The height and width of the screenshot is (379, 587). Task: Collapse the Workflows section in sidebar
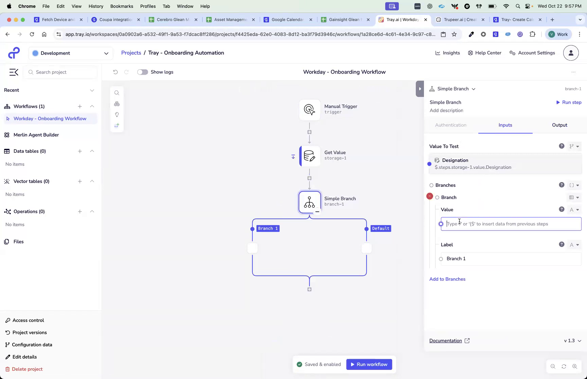[92, 106]
